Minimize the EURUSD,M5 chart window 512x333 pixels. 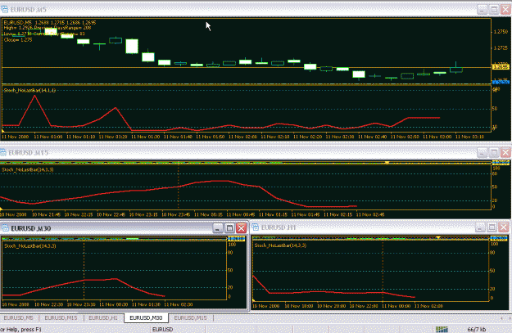482,10
